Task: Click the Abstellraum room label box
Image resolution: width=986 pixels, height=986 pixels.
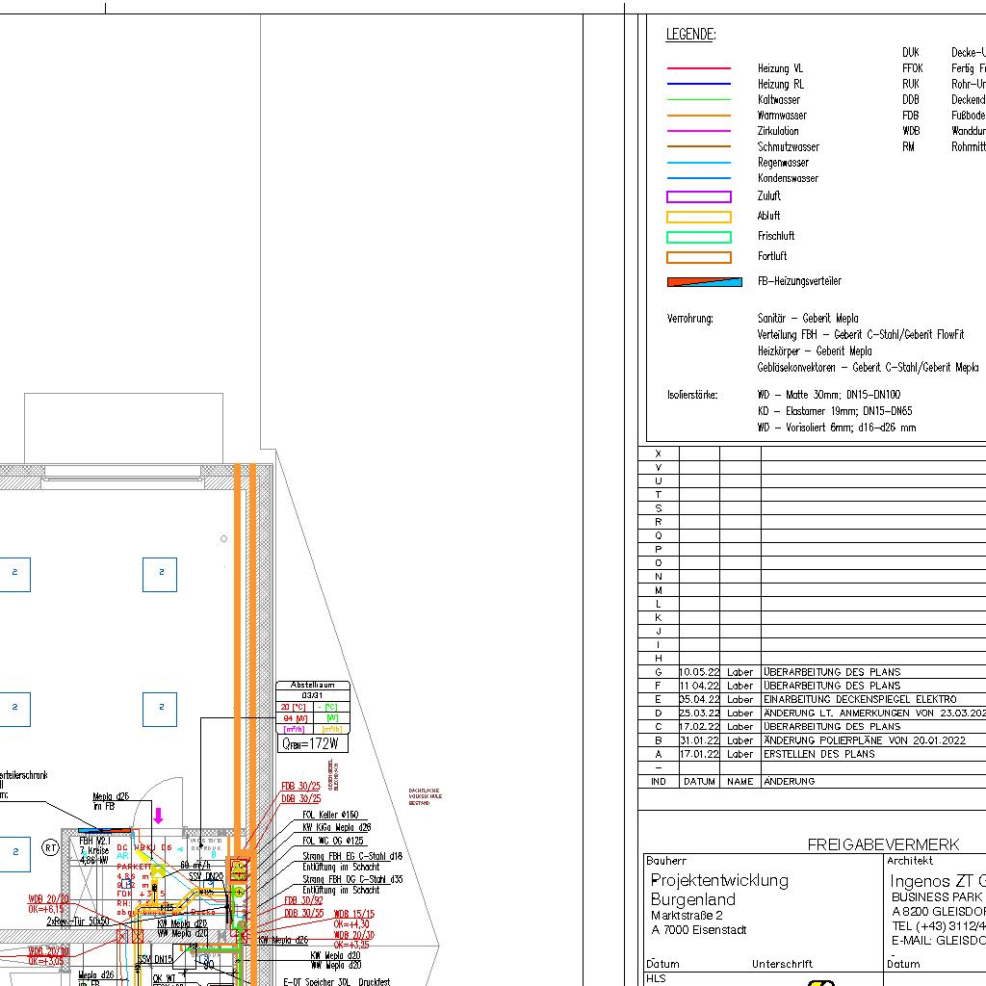Action: point(313,686)
